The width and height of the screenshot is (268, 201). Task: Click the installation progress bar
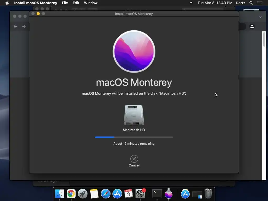tap(134, 137)
